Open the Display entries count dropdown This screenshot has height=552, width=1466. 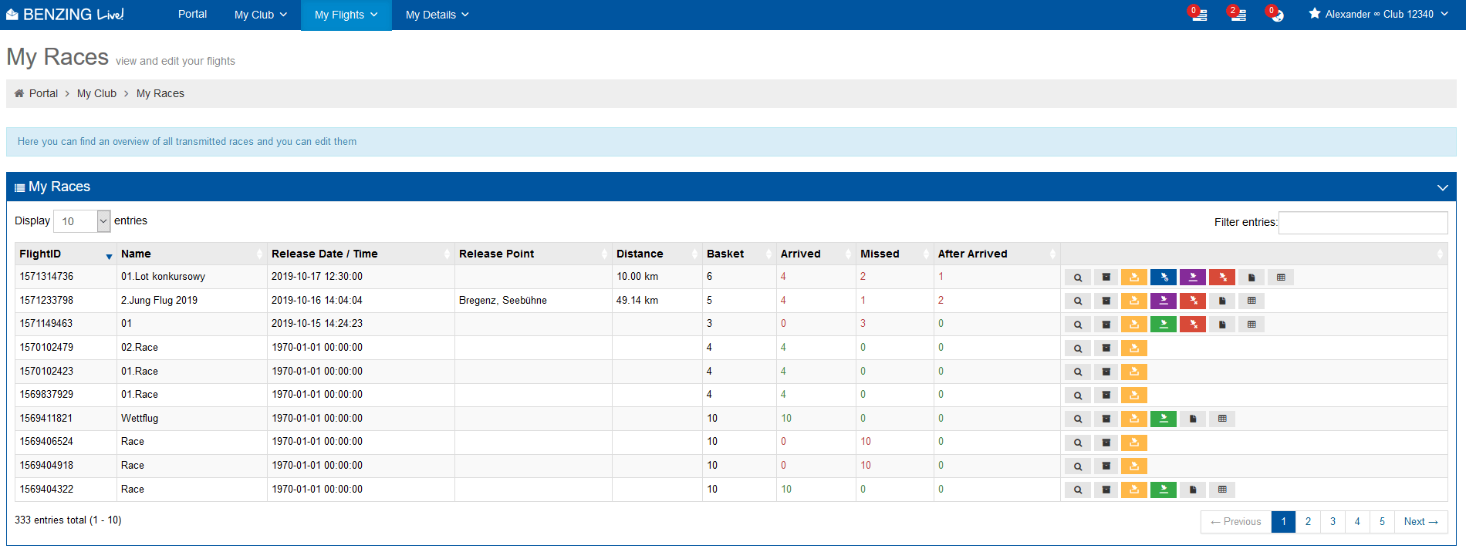click(x=82, y=221)
